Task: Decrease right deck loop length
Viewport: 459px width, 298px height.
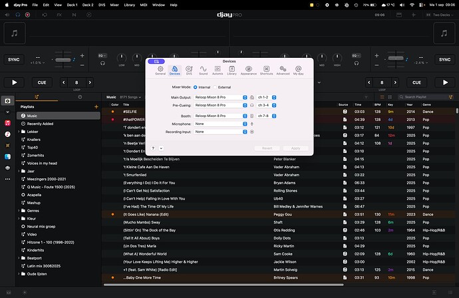Action: point(369,82)
